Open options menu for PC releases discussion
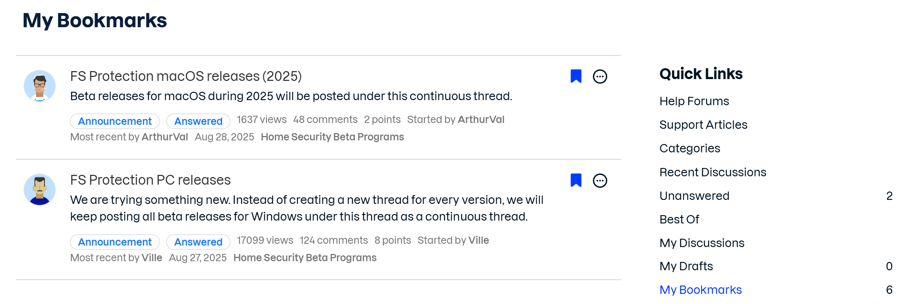The height and width of the screenshot is (304, 917). [x=600, y=181]
